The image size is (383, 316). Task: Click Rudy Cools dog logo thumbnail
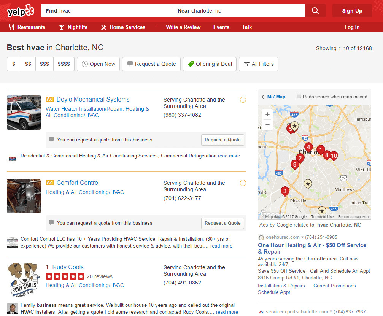coord(24,280)
